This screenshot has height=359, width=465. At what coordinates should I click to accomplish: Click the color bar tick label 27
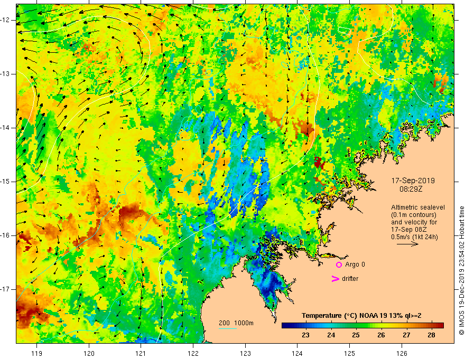406,335
